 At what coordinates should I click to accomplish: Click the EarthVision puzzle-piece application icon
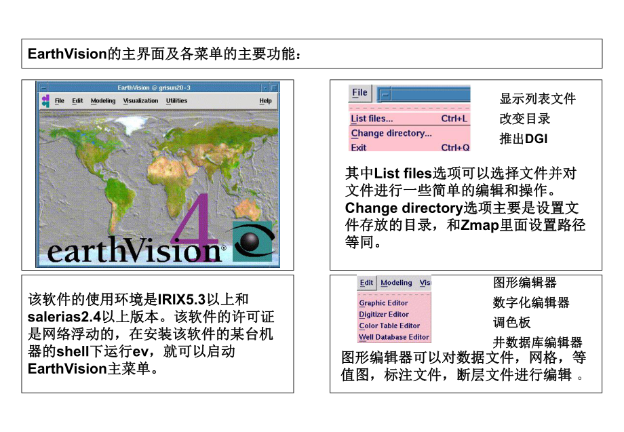tap(45, 100)
